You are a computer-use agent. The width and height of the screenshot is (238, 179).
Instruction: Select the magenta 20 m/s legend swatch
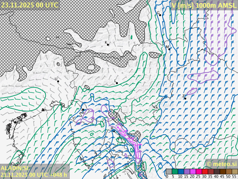(193, 172)
